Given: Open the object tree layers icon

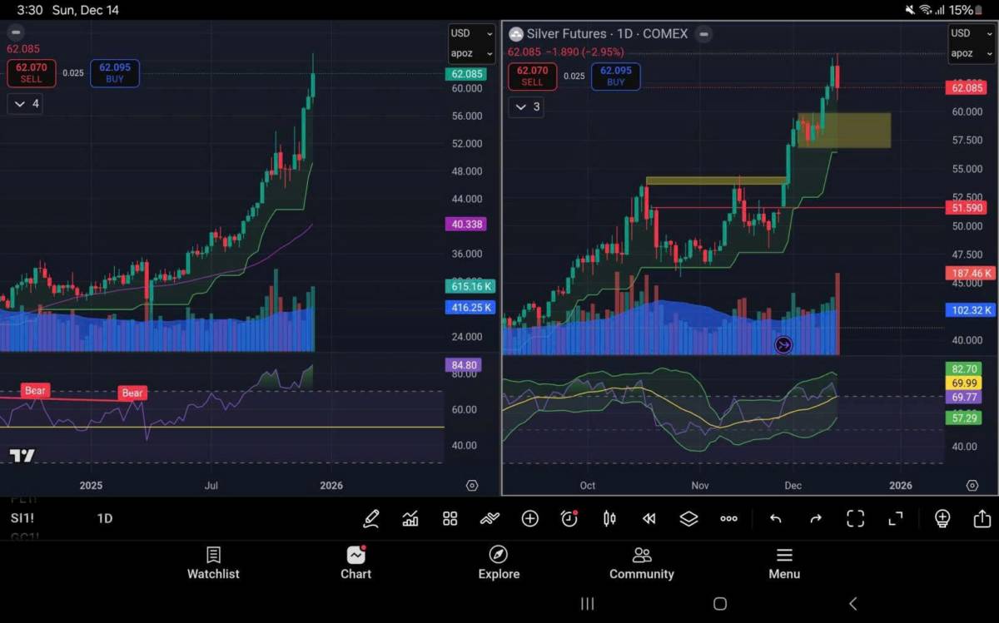Looking at the screenshot, I should pyautogui.click(x=688, y=519).
